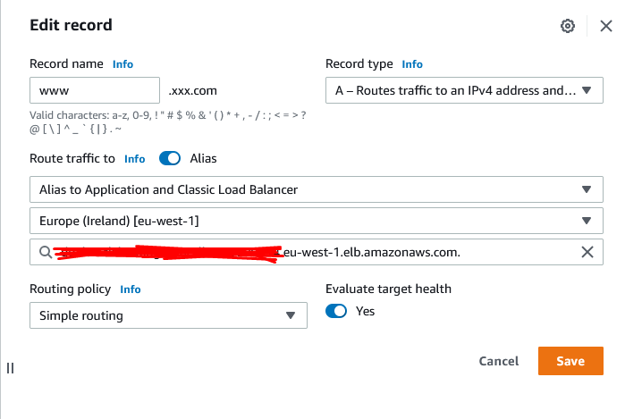
Task: Open Info link beside Record name
Action: pyautogui.click(x=122, y=64)
